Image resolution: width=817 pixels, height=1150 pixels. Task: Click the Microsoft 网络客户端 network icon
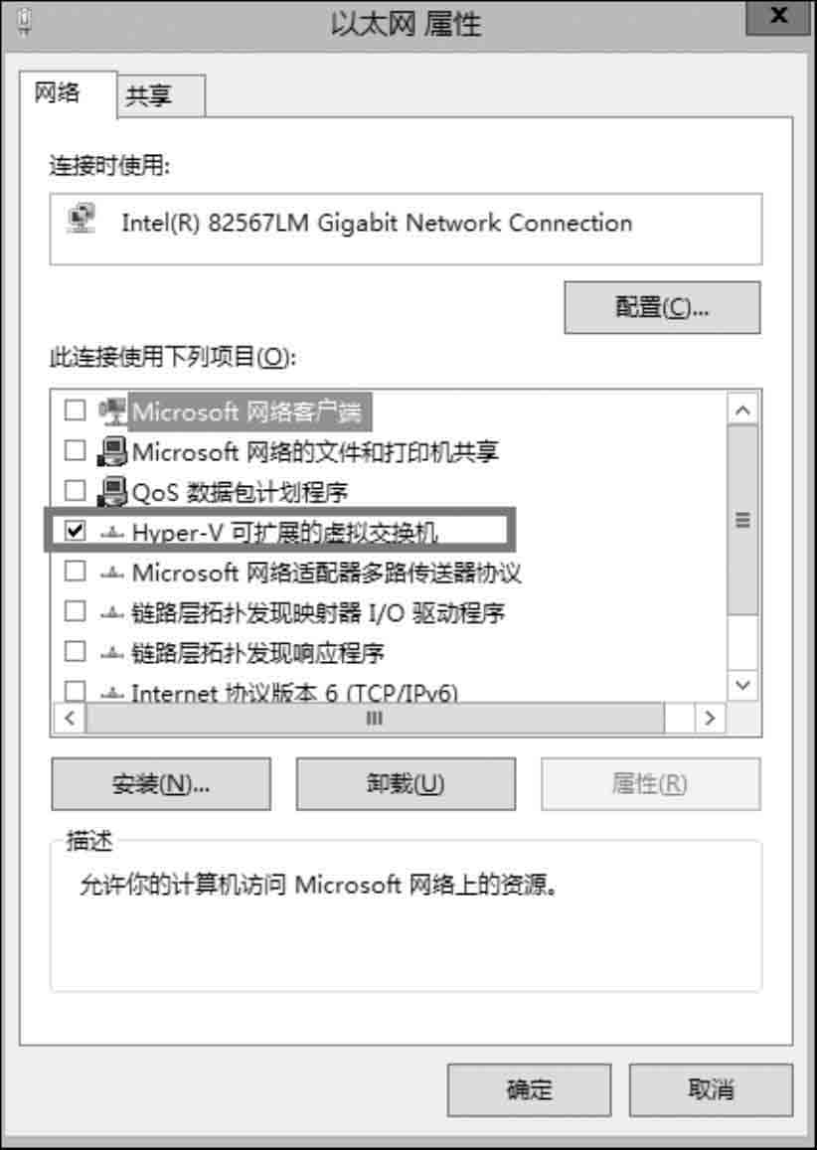coord(113,411)
